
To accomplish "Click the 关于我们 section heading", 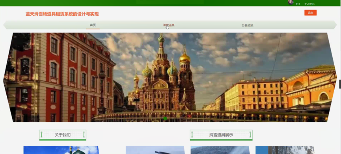I will point(63,135).
